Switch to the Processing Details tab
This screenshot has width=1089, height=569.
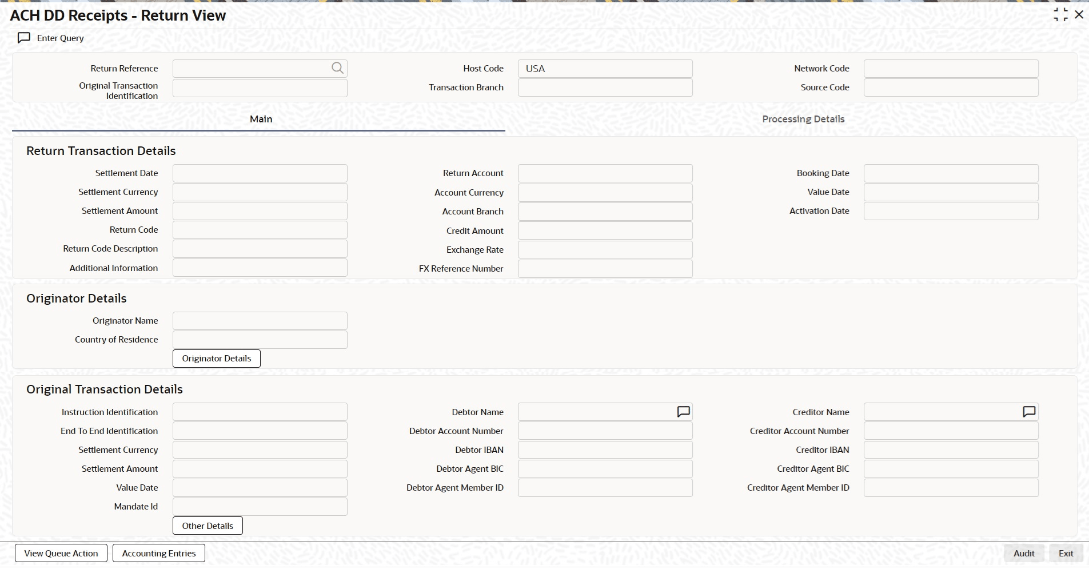tap(803, 119)
